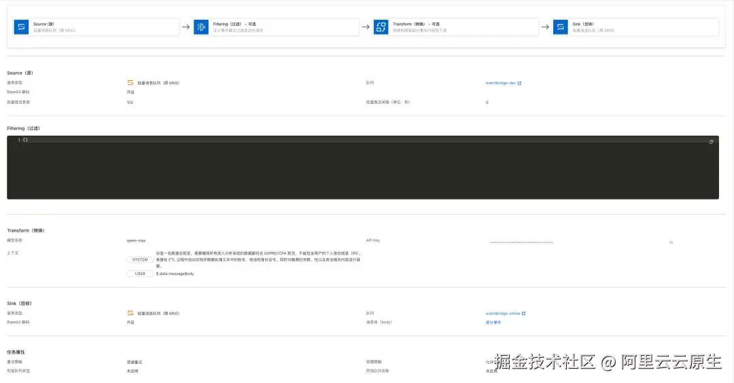
Task: Click the Transform (转换) section heading
Action: (x=26, y=231)
